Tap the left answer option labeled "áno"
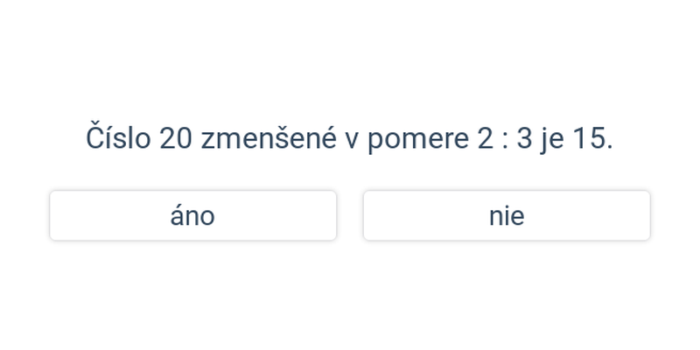Image resolution: width=700 pixels, height=350 pixels. (x=192, y=215)
